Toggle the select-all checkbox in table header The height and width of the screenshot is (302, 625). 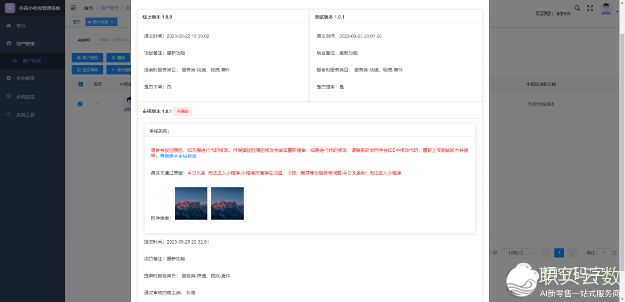point(80,84)
